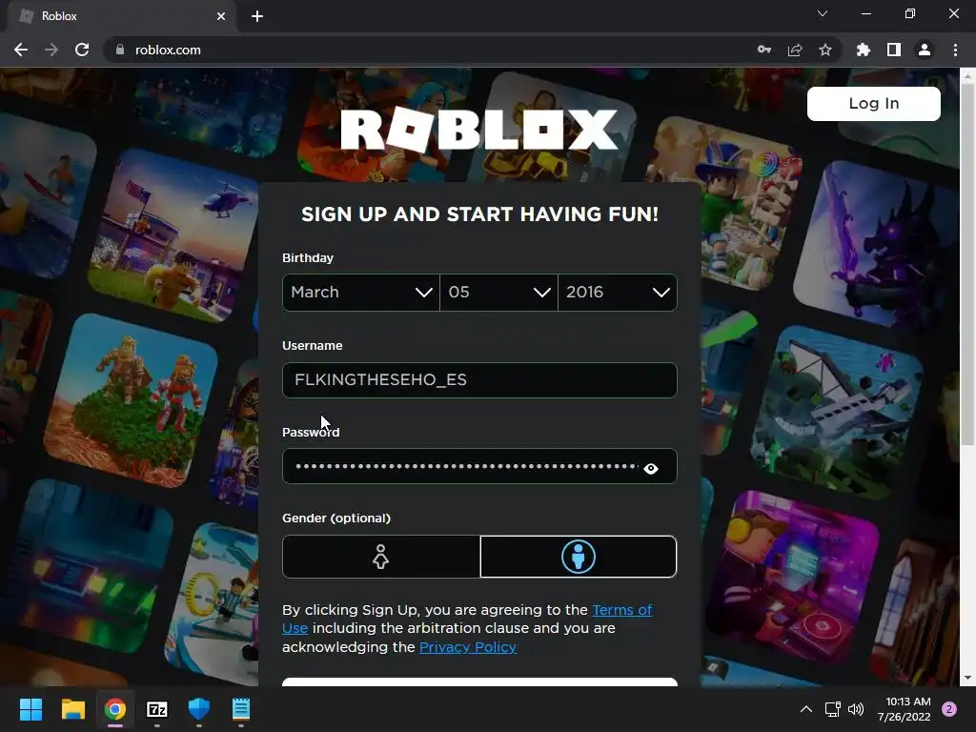Open the birthday year dropdown
The height and width of the screenshot is (732, 976).
pos(618,292)
